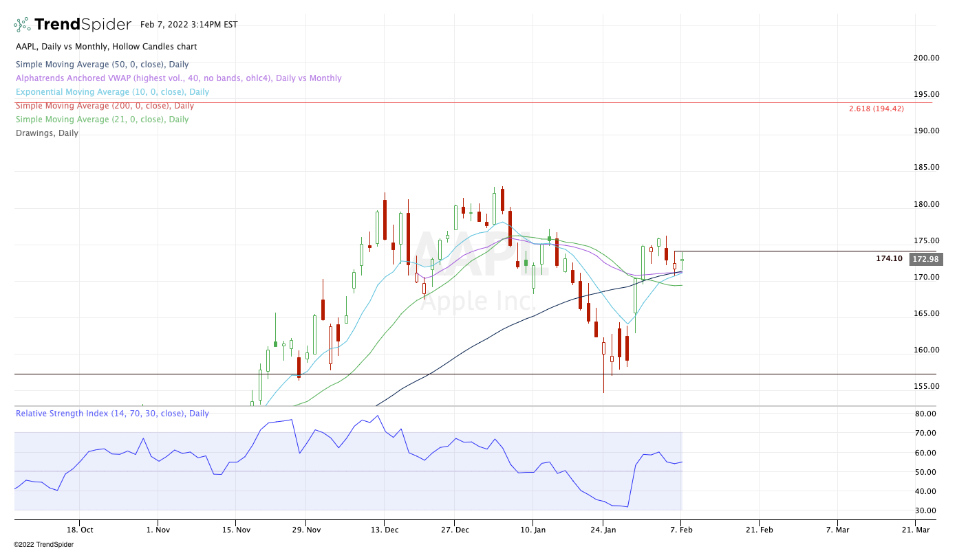The width and height of the screenshot is (957, 551).
Task: Select the Exponential Moving Average 10 legend entry
Action: (x=113, y=92)
